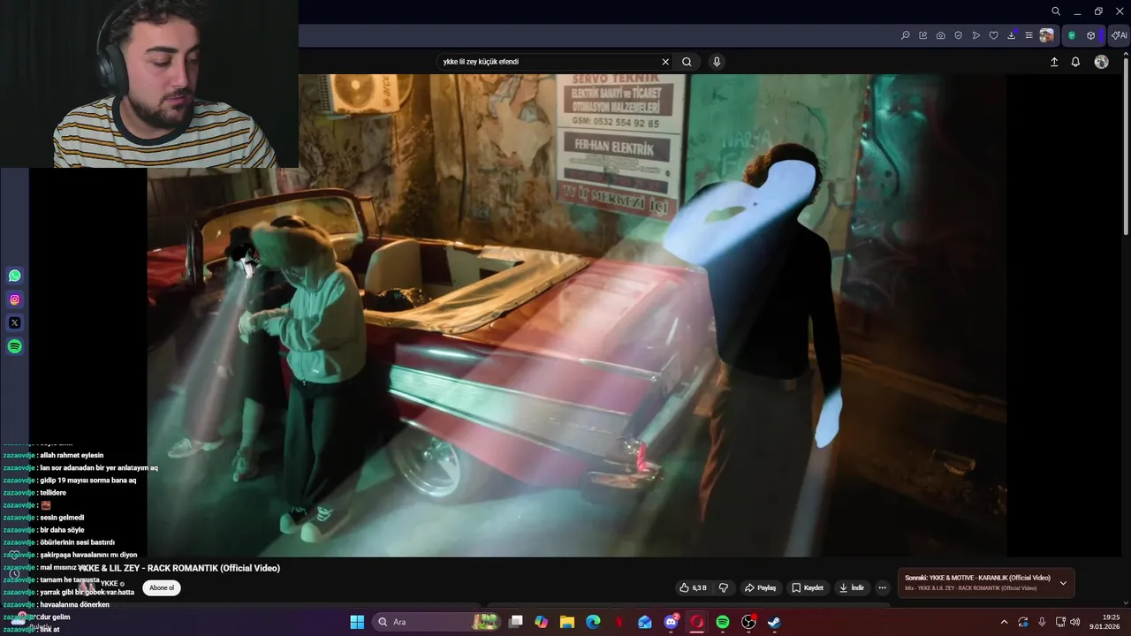This screenshot has height=636, width=1131.
Task: Click chat message 'tellidere'
Action: (53, 493)
